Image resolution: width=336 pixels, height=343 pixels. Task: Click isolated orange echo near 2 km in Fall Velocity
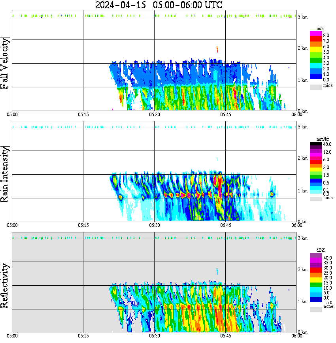click(x=217, y=49)
